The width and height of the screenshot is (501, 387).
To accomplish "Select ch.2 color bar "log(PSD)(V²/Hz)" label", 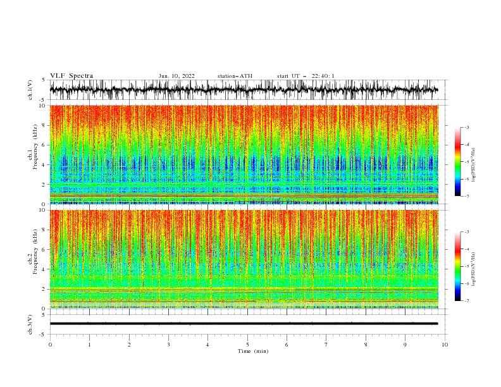I will pos(473,269).
